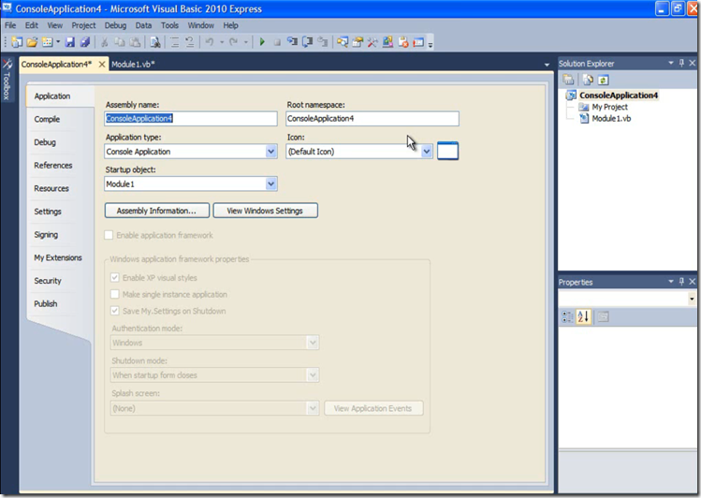Click Properties icon in Solution Explorer toolbar
The height and width of the screenshot is (498, 701).
[568, 80]
